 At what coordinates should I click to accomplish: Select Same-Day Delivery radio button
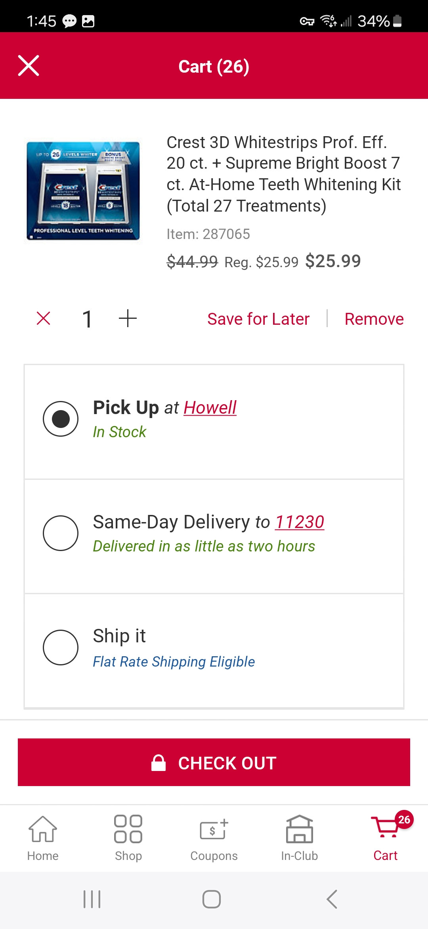pyautogui.click(x=61, y=533)
